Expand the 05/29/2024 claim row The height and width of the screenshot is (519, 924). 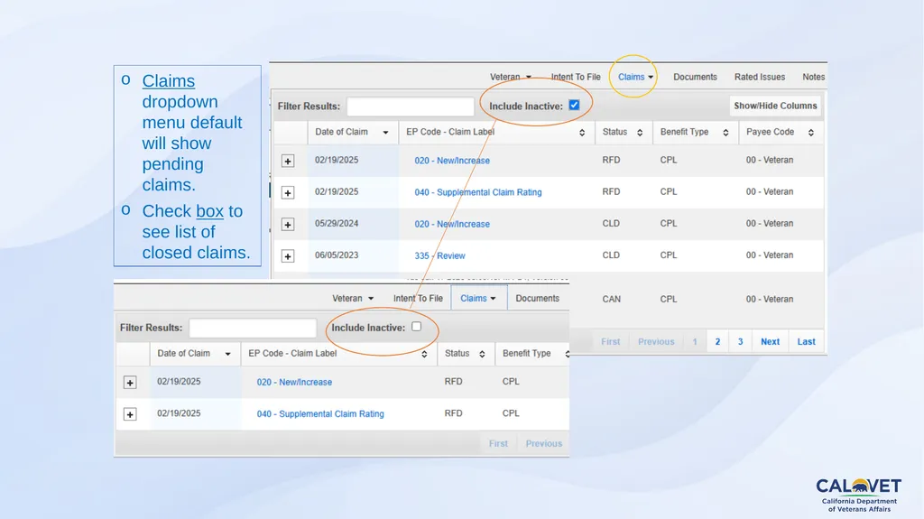[288, 225]
